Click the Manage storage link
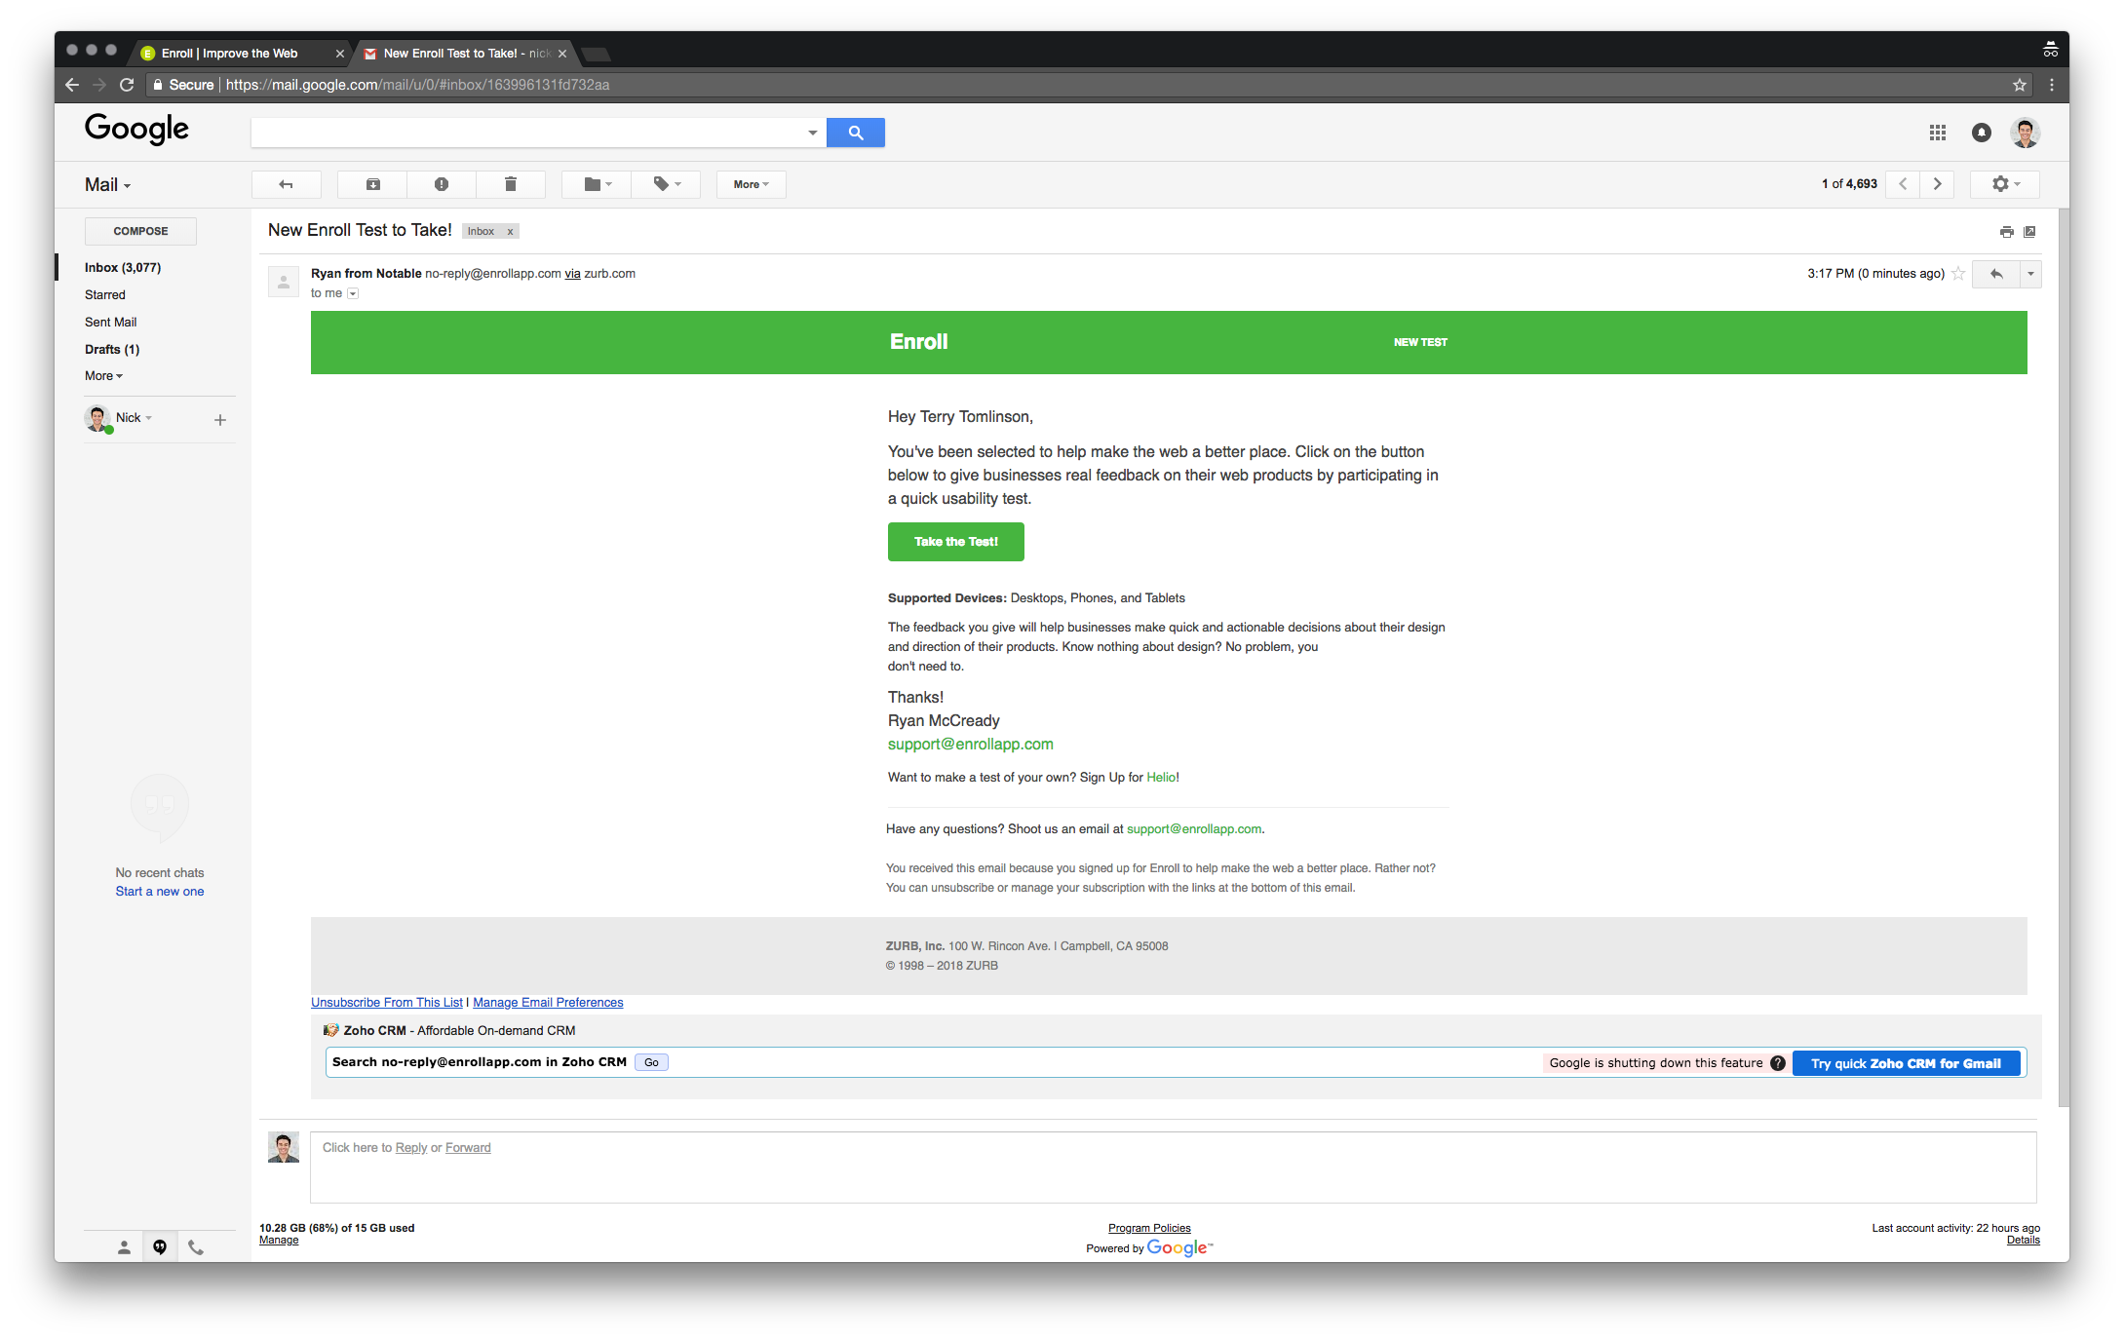This screenshot has width=2124, height=1340. (279, 1241)
